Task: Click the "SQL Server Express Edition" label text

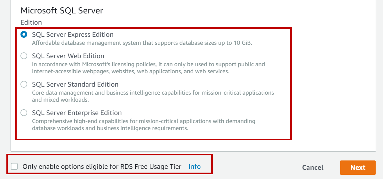Action: [73, 35]
